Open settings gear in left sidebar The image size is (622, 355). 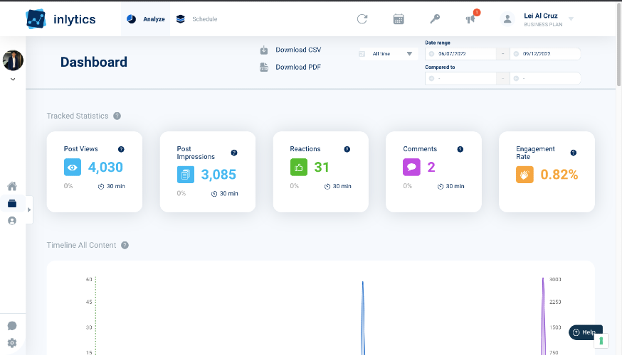12,343
